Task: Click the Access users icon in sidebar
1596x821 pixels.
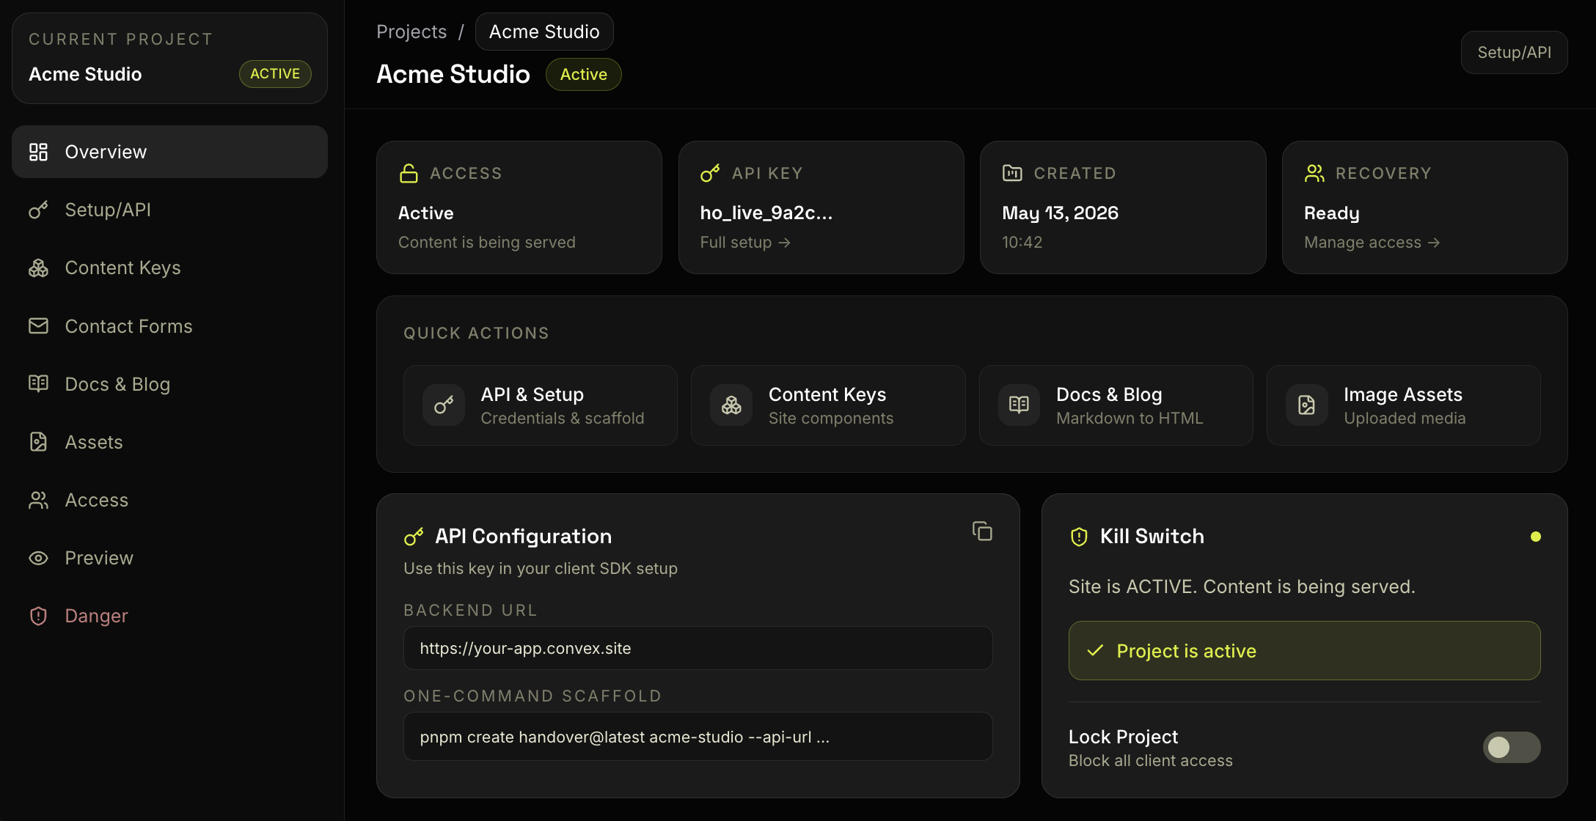Action: tap(38, 500)
